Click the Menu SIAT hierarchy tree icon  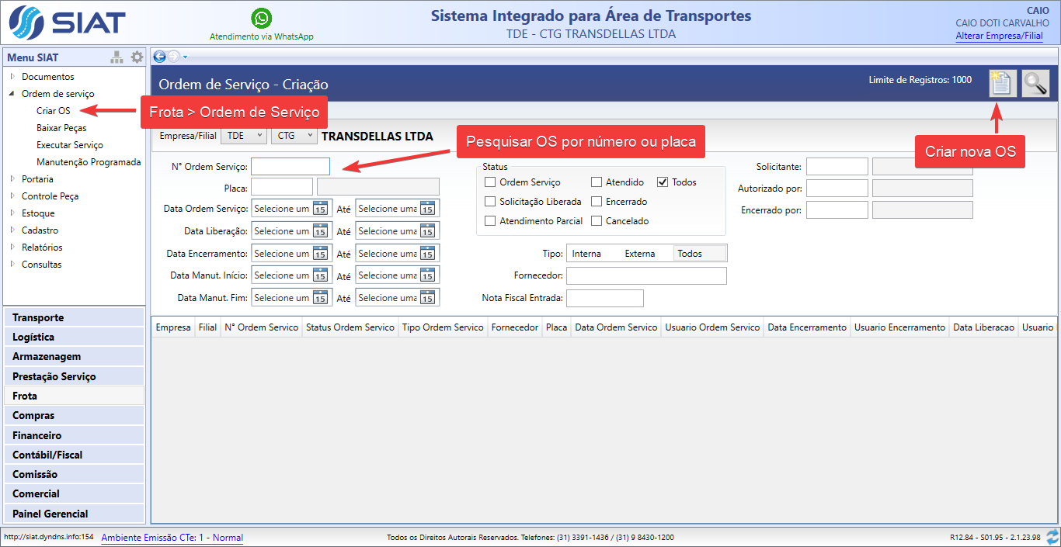tap(117, 57)
